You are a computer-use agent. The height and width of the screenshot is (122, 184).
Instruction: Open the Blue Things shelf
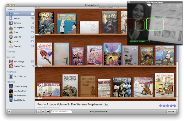click(20, 61)
